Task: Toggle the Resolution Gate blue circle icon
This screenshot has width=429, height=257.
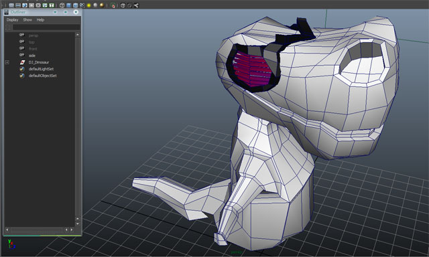Action: pos(25,5)
